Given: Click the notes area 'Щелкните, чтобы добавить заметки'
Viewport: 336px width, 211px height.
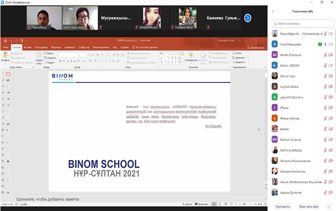Looking at the screenshot, I should (48, 199).
